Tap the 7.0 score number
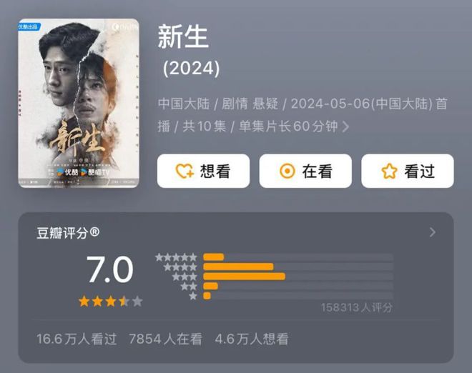The image size is (472, 373). click(x=110, y=269)
